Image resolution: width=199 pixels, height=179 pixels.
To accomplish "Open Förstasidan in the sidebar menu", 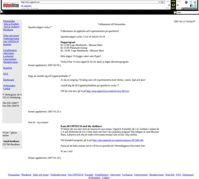I will pos(9,21).
